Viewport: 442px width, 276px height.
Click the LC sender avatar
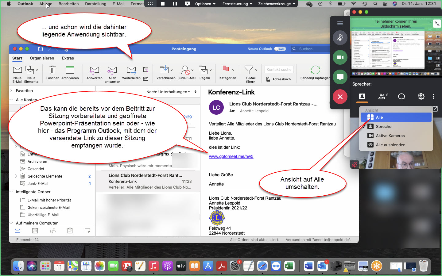(x=216, y=108)
